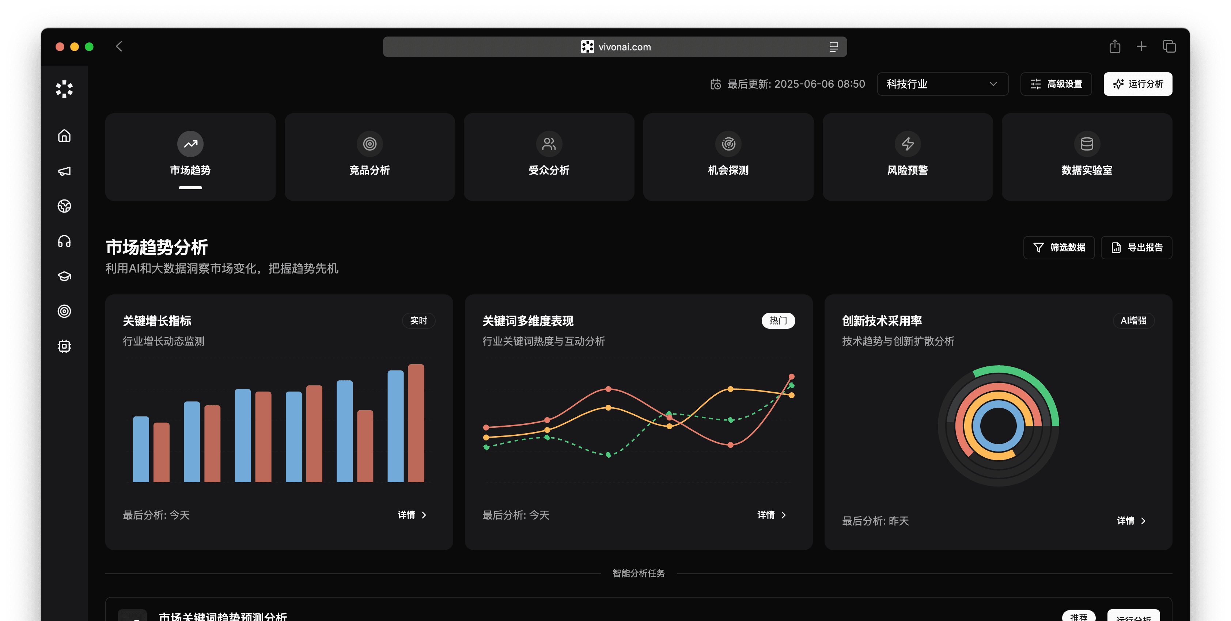Click the home icon in sidebar

coord(64,136)
